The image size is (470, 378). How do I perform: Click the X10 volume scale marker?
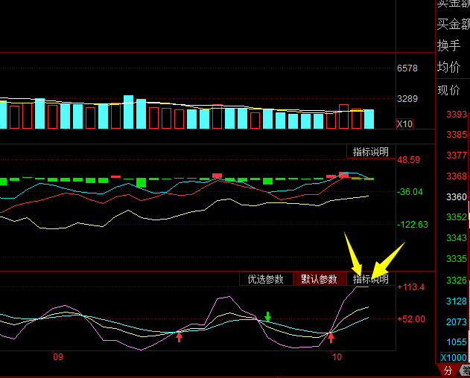tap(404, 124)
